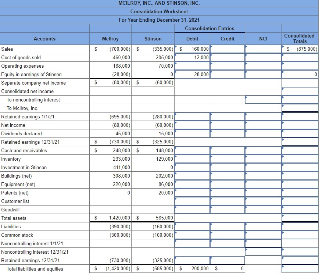Image resolution: width=319 pixels, height=275 pixels.
Task: Click Consolidated net income totals cell
Action: click(x=300, y=92)
